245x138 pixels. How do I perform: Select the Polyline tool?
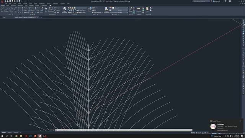[6, 9]
